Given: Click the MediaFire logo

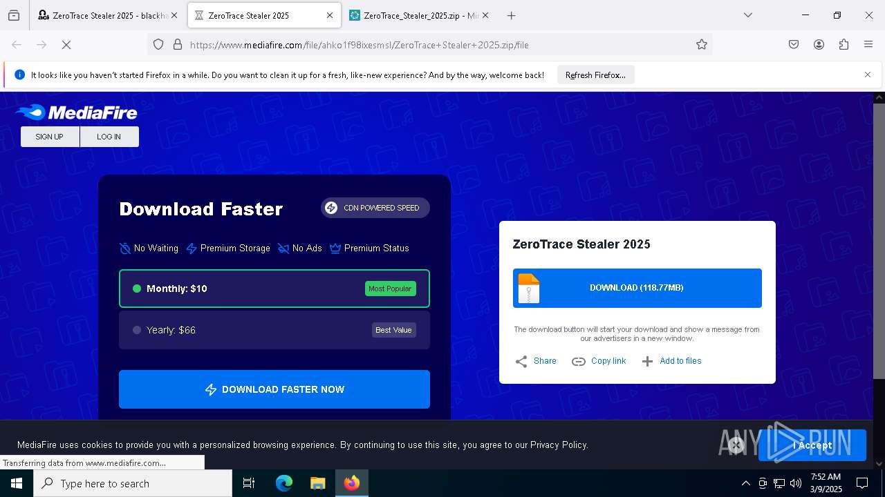Looking at the screenshot, I should 76,112.
